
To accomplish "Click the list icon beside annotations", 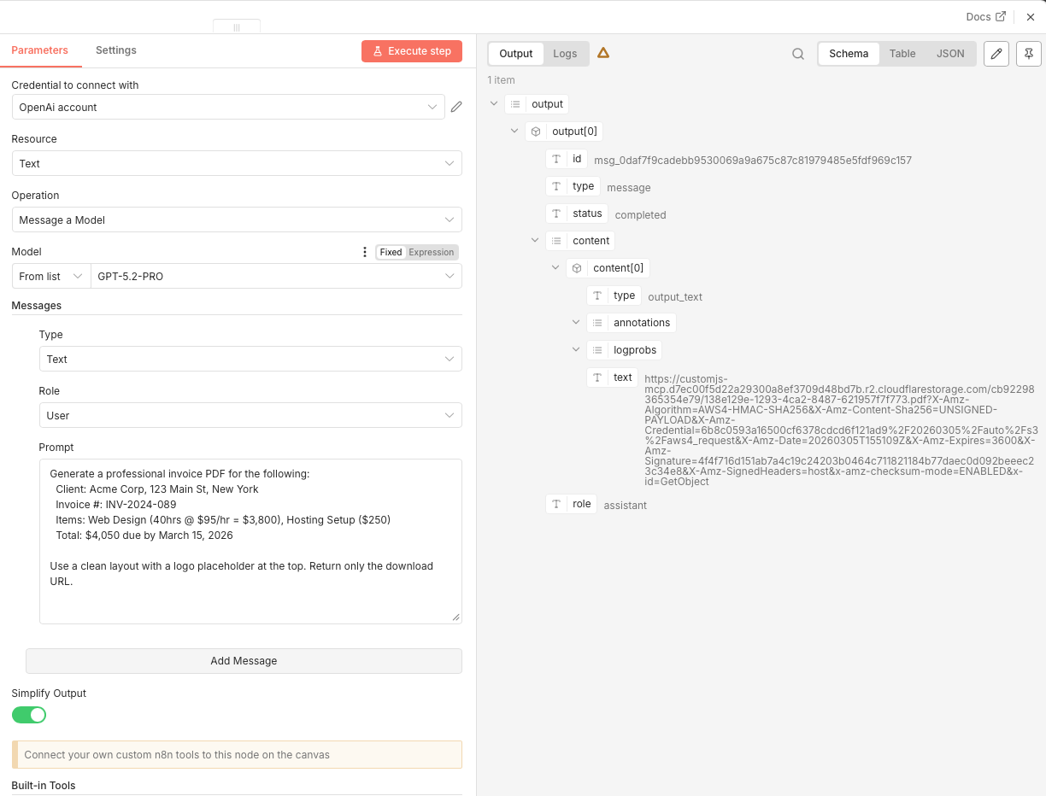I will click(596, 322).
